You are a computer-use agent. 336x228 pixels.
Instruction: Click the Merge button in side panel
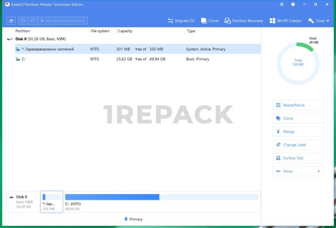298,131
